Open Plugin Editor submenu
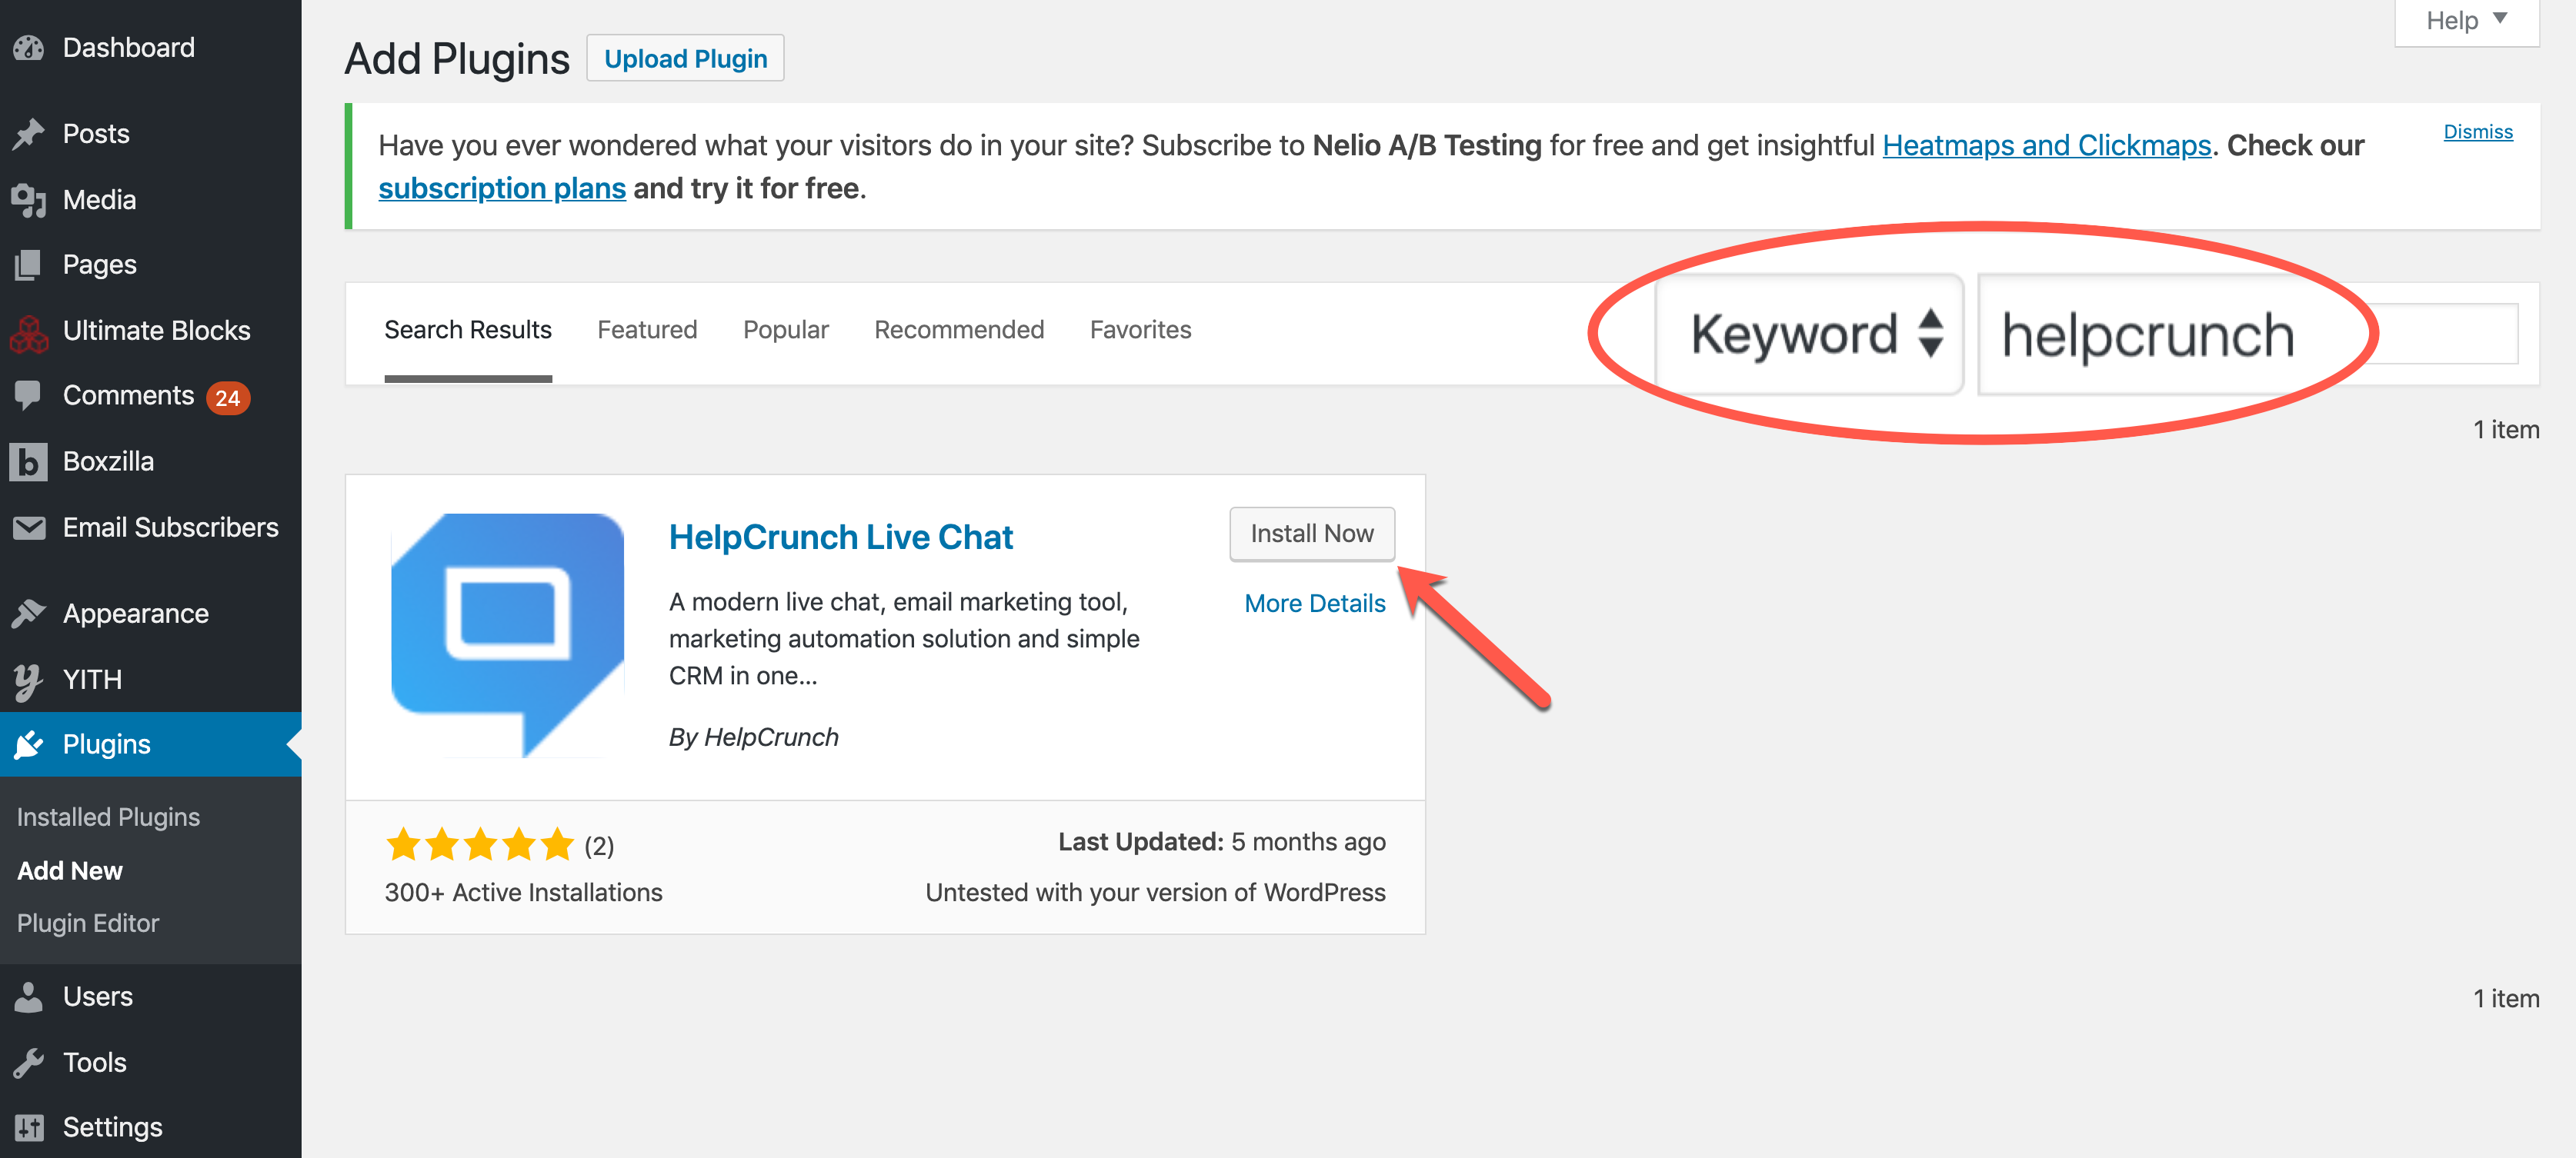Viewport: 2576px width, 1158px height. pos(88,923)
